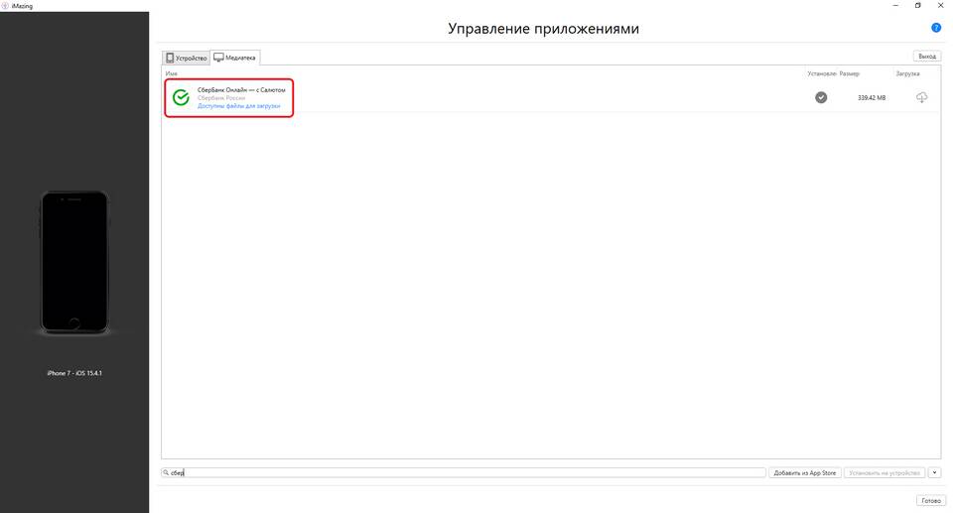Screen dimensions: 953x513
Task: Select the Сбербанк Онлайн green app icon
Action: click(181, 97)
